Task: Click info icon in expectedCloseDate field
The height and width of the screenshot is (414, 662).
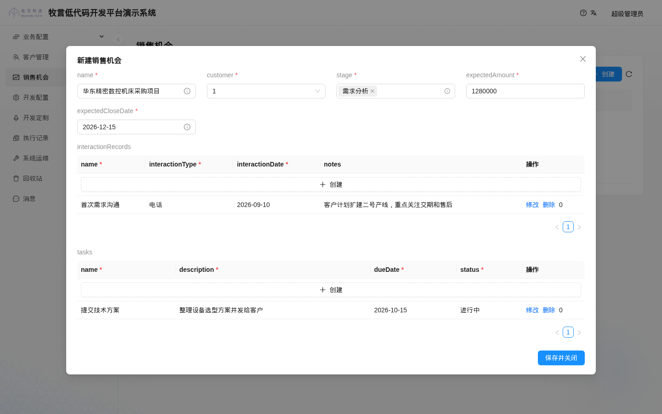Action: (x=187, y=127)
